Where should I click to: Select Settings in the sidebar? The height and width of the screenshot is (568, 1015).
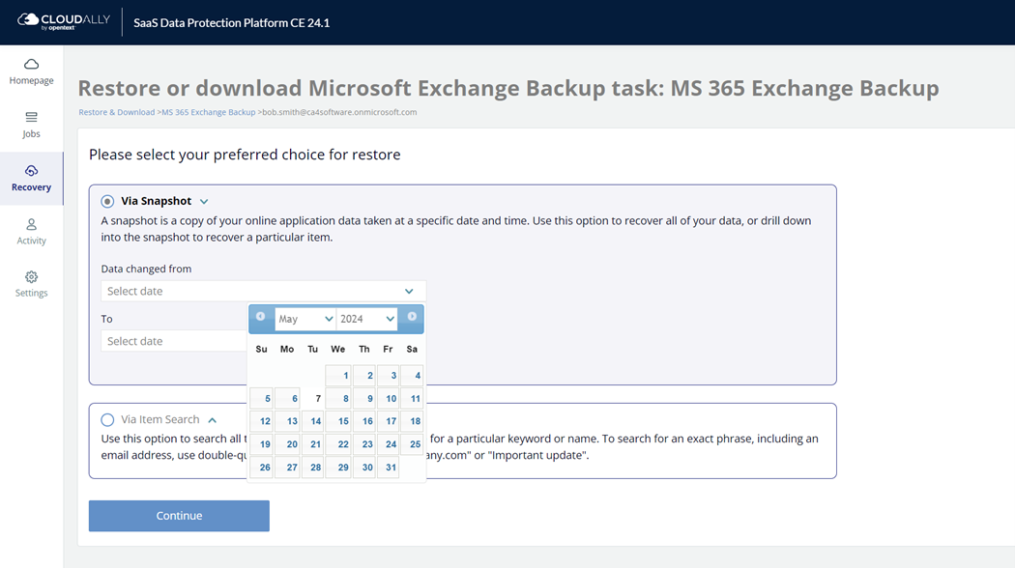31,285
